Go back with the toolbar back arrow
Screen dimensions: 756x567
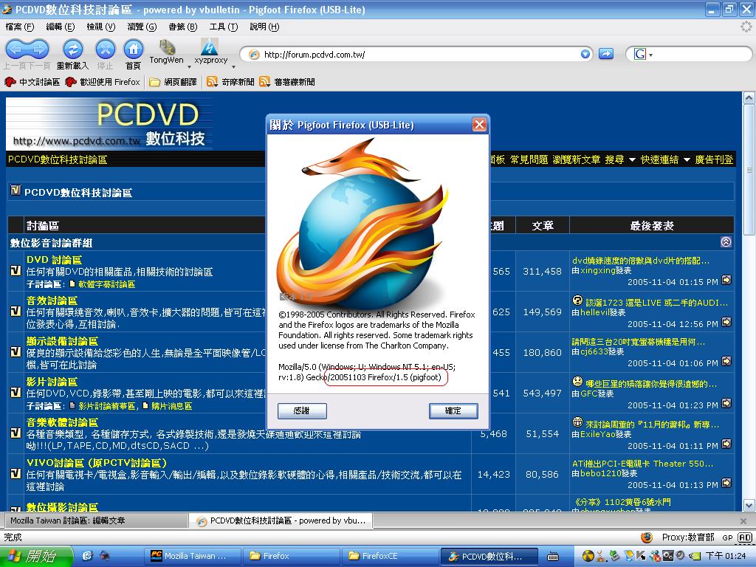point(15,49)
